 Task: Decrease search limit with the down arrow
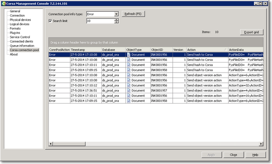click(x=116, y=22)
